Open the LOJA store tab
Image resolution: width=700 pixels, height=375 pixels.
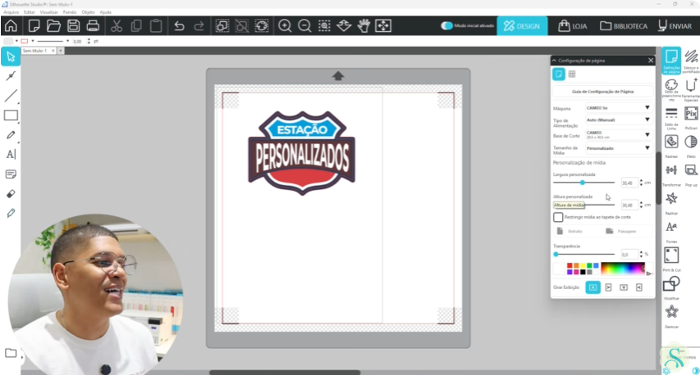click(573, 26)
